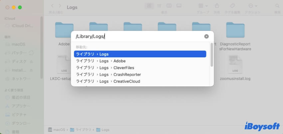
Task: Click the edit tags icon
Action: coord(232,6)
